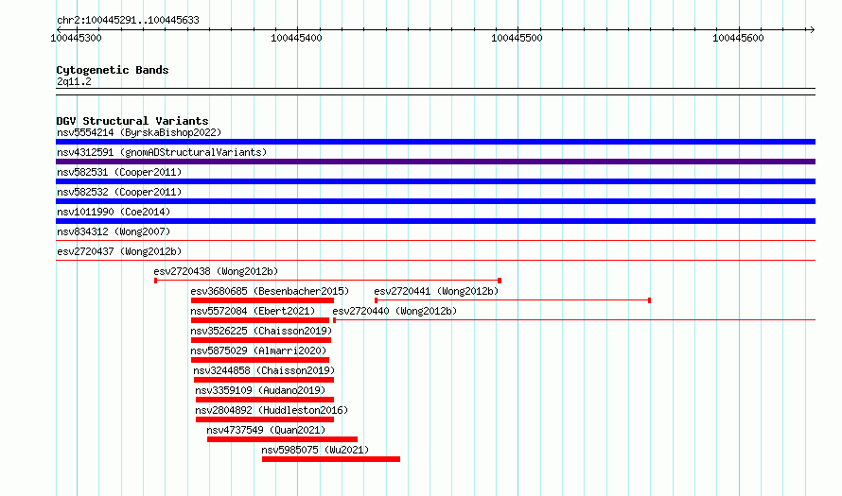The image size is (842, 496).
Task: Open the esv2720437 (Wong2012b) label
Action: click(119, 251)
